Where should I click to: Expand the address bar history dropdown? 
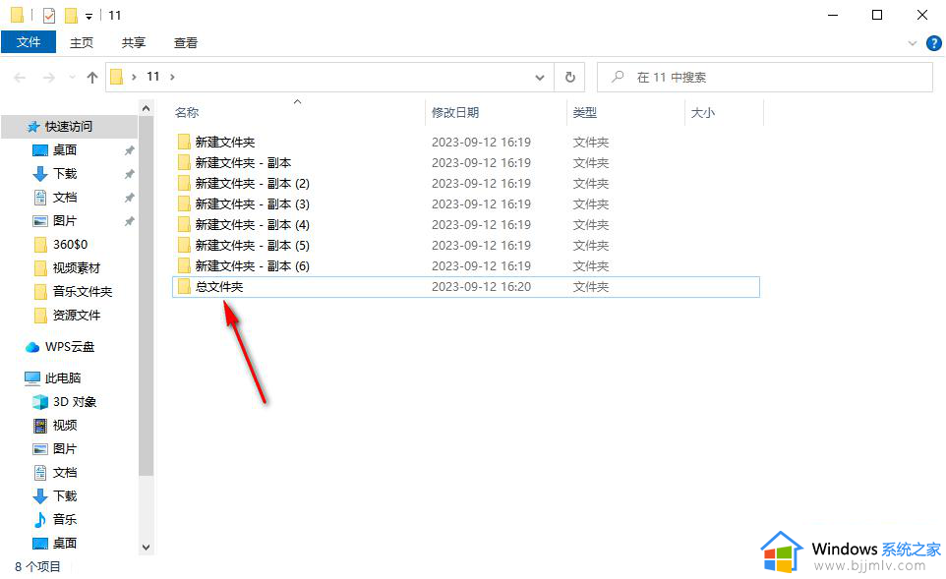539,78
